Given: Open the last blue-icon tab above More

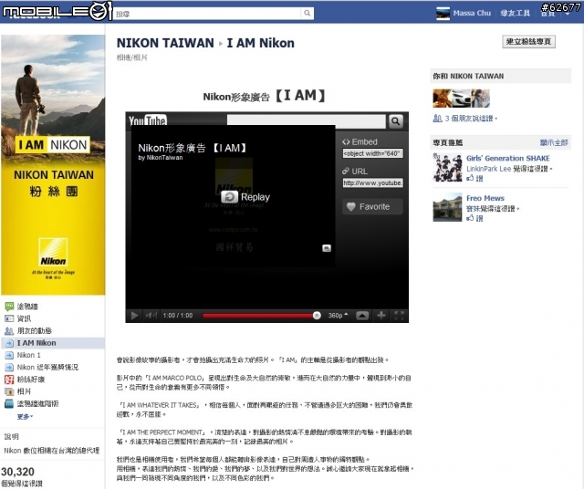Looking at the screenshot, I should pyautogui.click(x=32, y=404).
